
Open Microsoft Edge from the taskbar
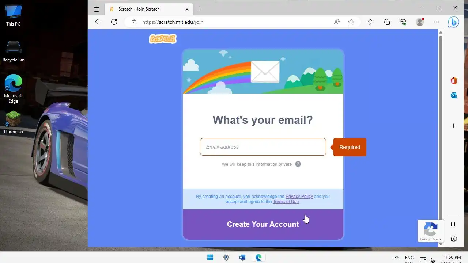(x=258, y=258)
